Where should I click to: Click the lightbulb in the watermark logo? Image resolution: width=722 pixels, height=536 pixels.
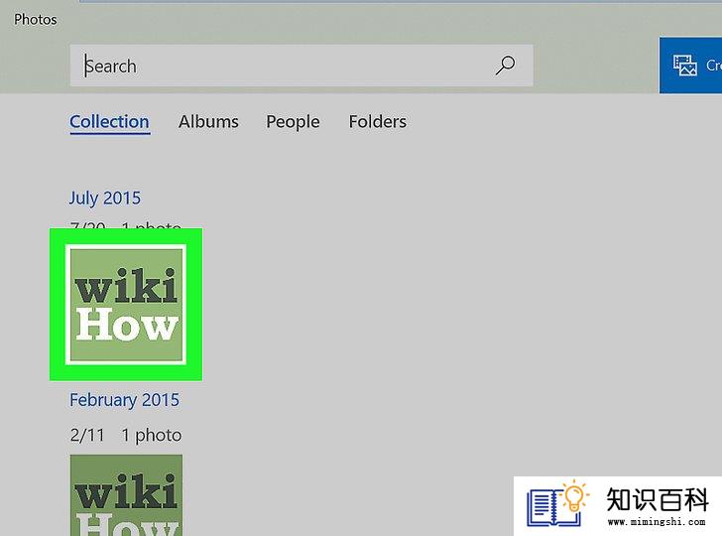574,497
